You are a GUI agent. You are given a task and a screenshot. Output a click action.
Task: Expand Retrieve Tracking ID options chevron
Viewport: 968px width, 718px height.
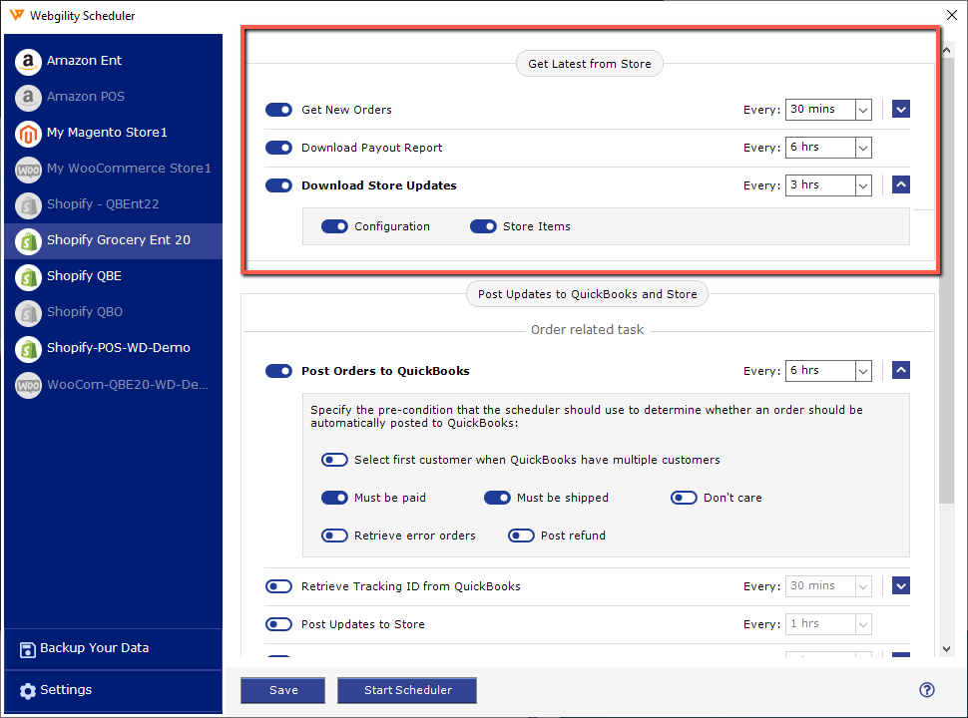point(901,585)
